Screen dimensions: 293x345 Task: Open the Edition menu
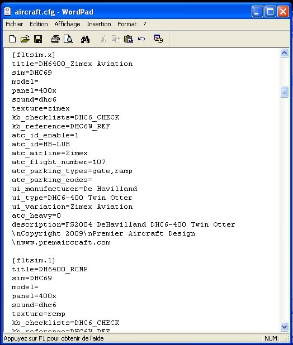(39, 24)
